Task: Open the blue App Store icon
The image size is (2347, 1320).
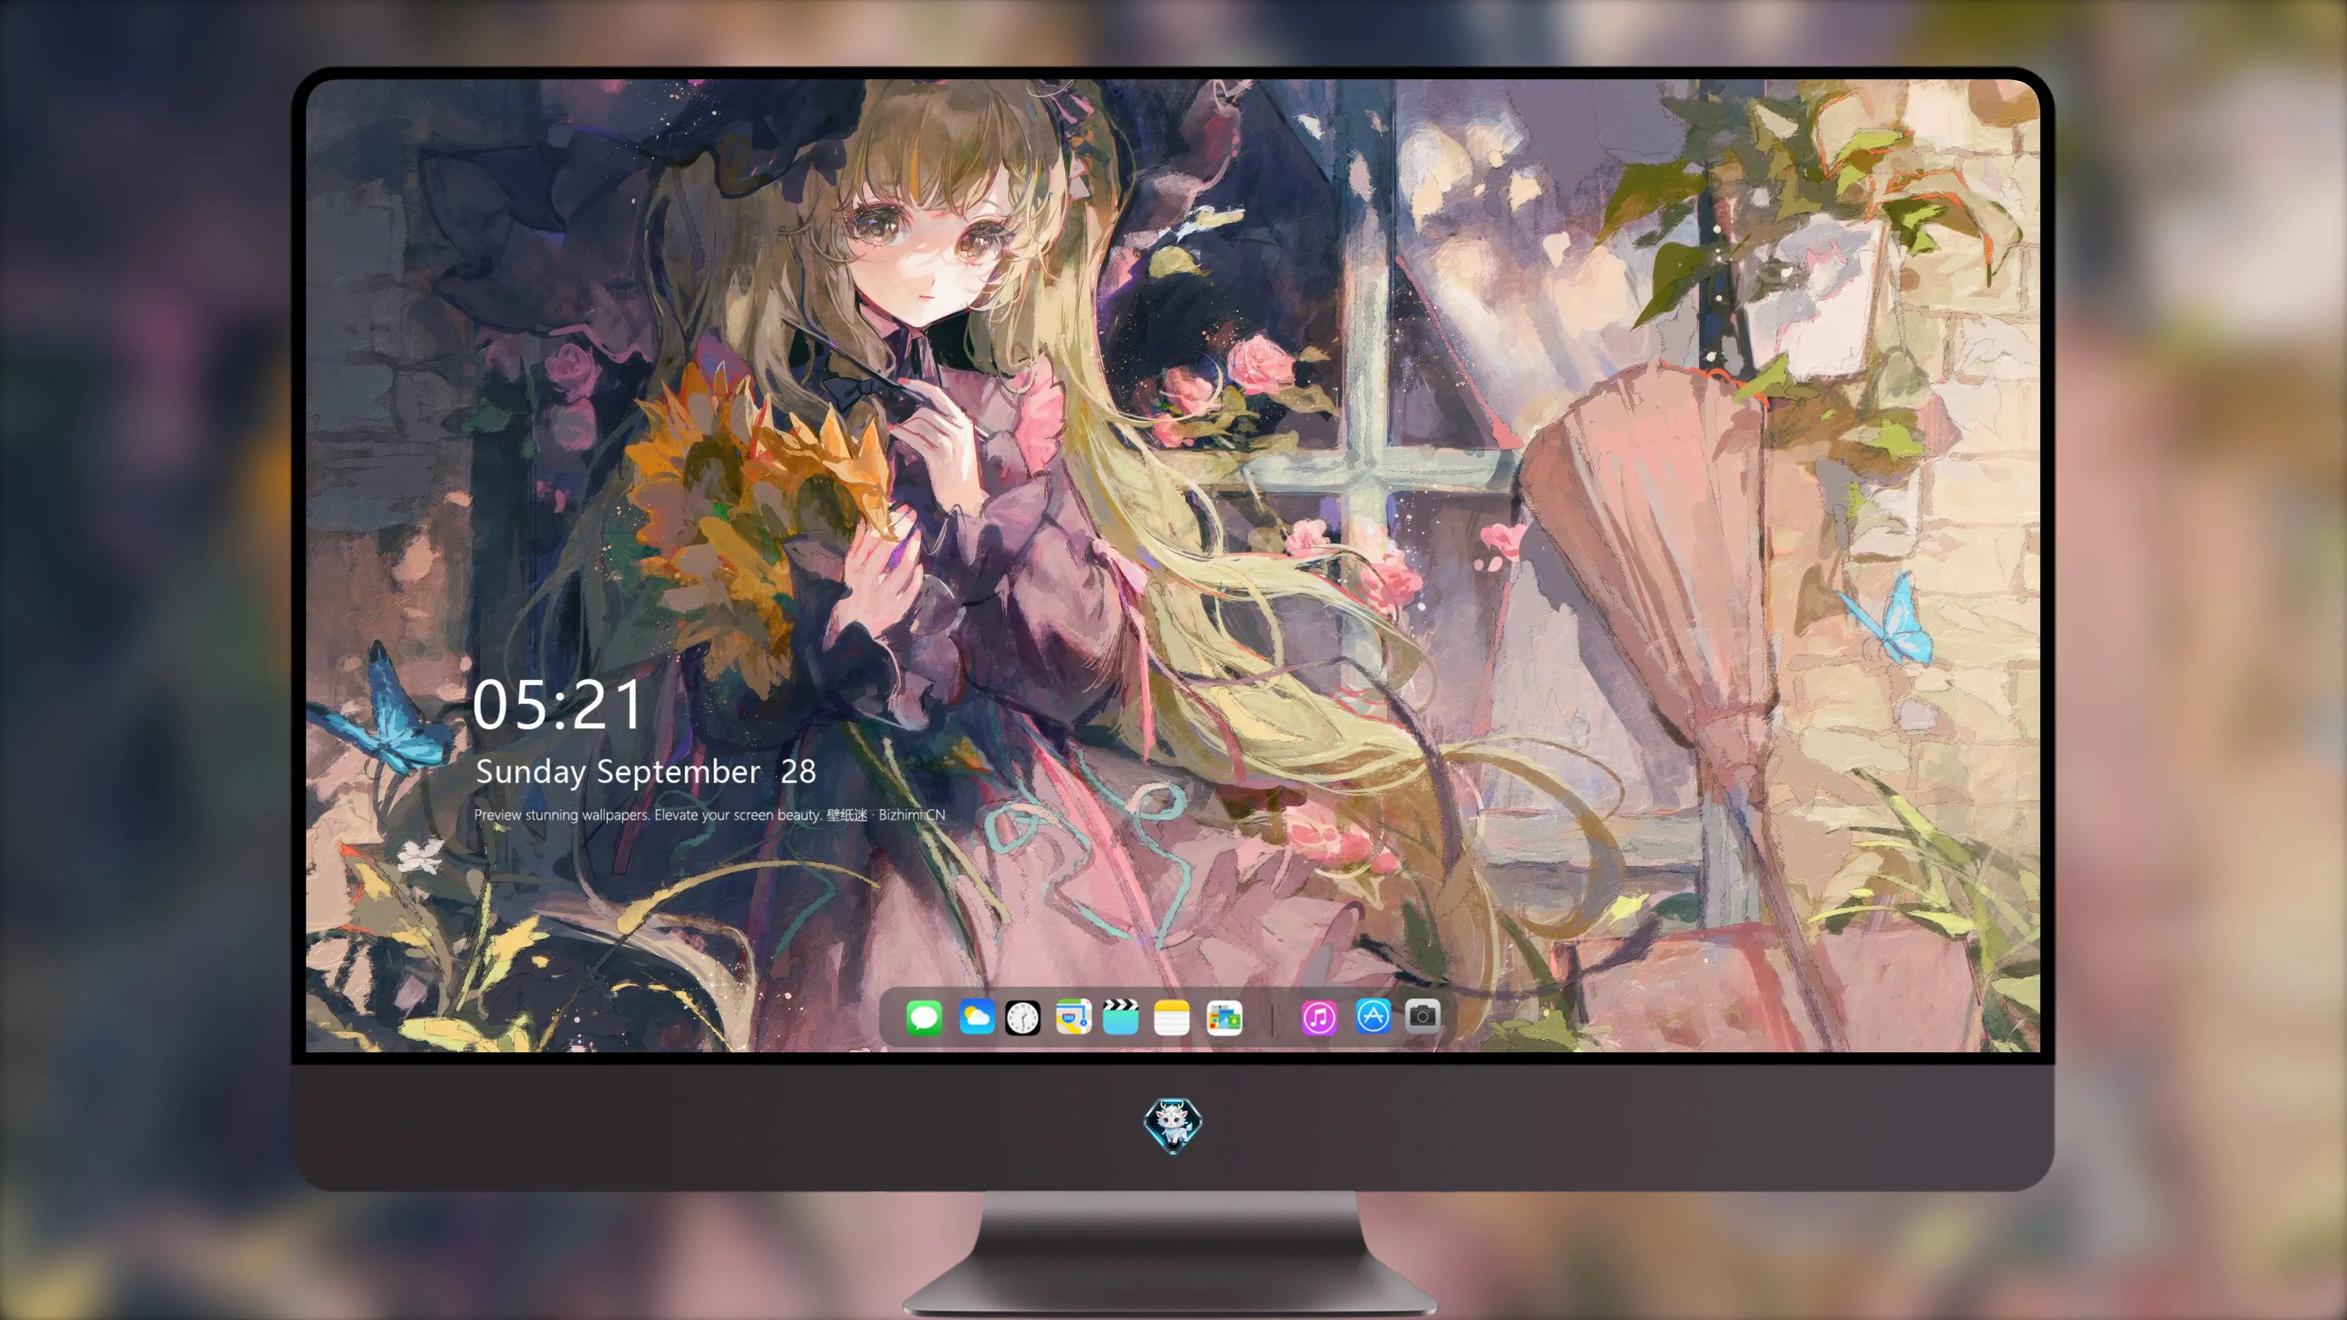Action: [1373, 1017]
